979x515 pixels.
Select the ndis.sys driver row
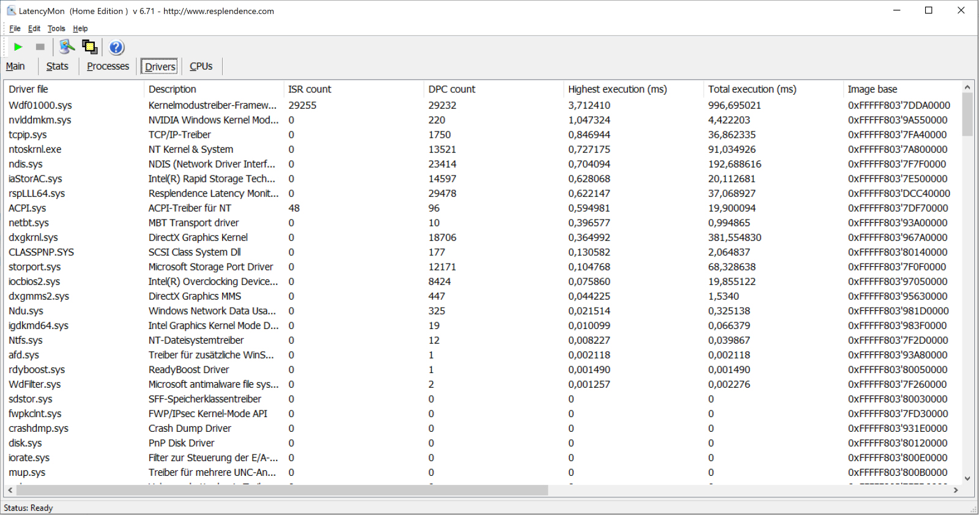[482, 164]
